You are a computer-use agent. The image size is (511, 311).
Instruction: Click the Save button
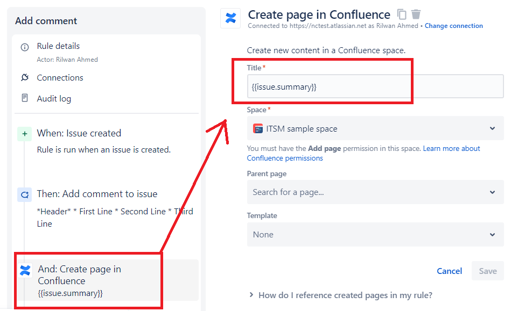pyautogui.click(x=487, y=271)
